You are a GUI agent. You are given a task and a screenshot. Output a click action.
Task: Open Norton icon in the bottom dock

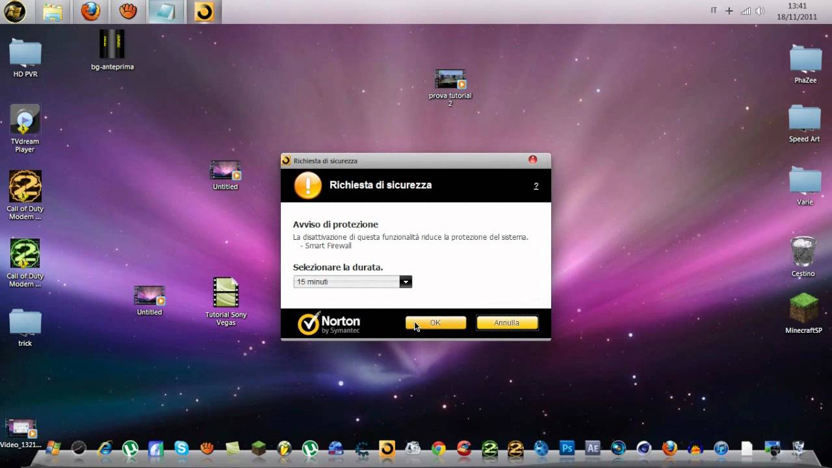(387, 448)
